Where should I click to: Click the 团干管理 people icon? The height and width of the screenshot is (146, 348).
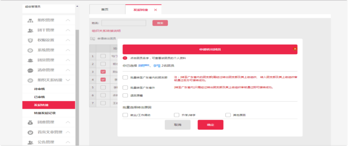coord(30,30)
